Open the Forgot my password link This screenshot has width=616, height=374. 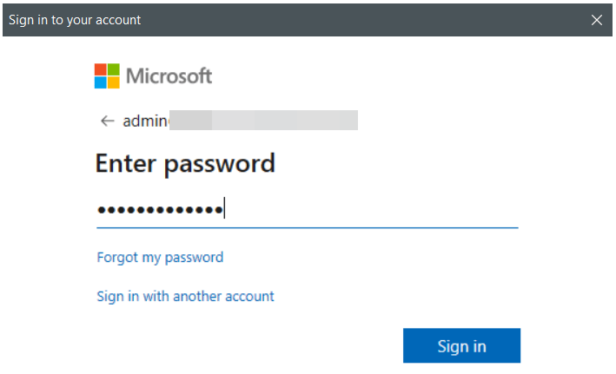click(160, 257)
